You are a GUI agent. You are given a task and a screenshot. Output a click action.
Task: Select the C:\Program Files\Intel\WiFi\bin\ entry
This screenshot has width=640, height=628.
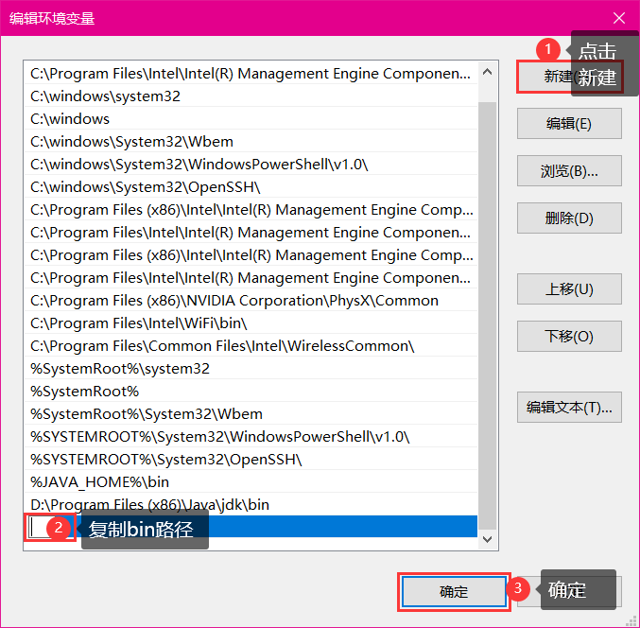(251, 323)
